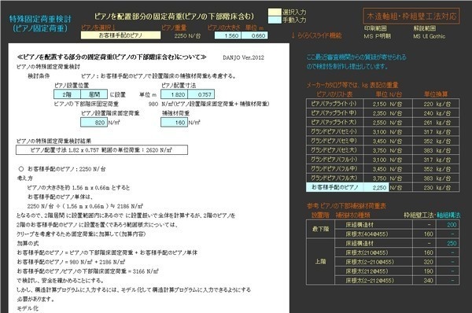Click the 最下階 floor cell

(x=321, y=229)
